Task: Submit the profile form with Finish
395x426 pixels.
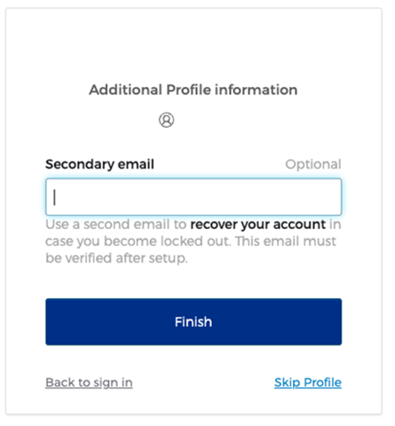Action: click(194, 321)
